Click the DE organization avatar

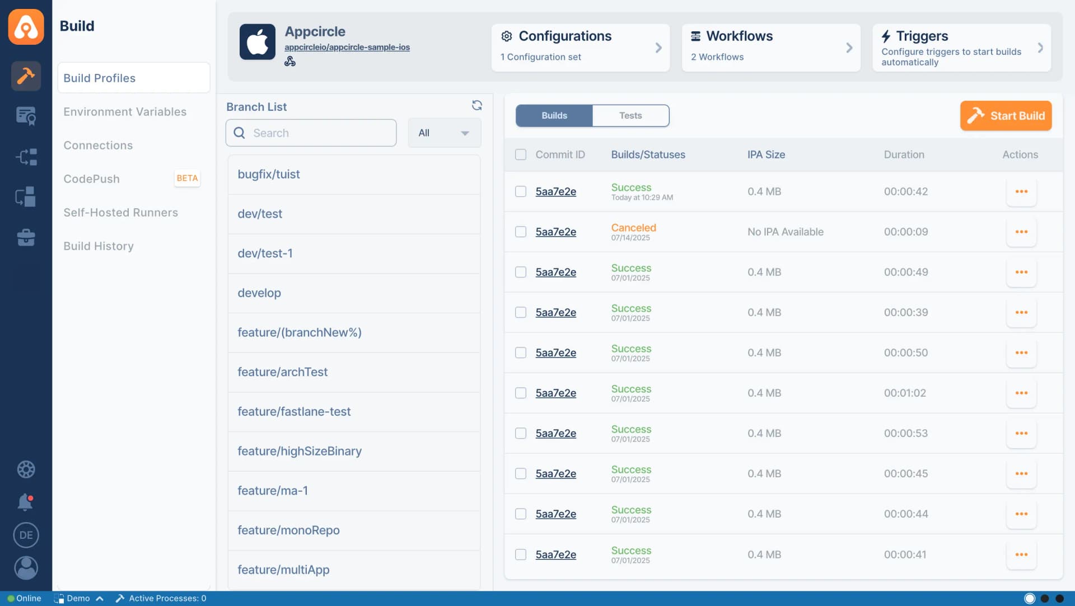pos(26,535)
